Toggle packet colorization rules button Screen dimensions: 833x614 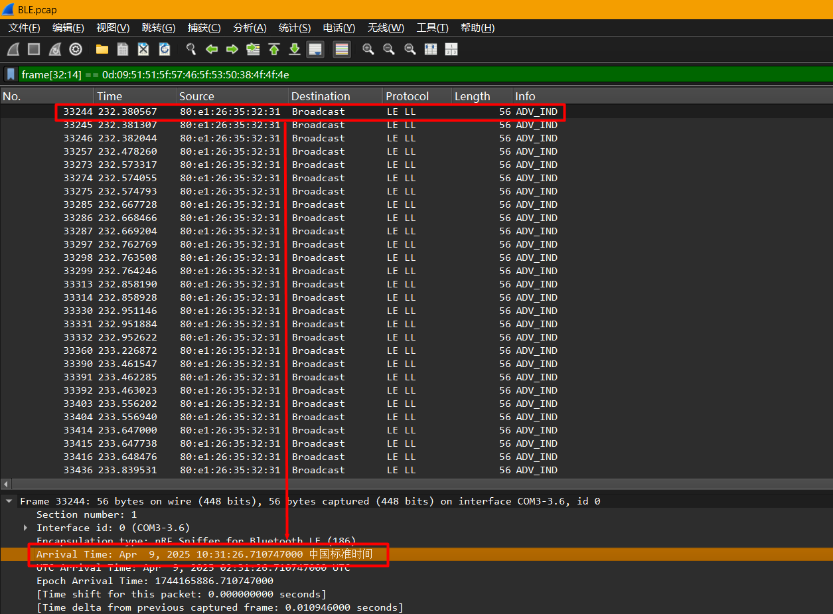342,49
